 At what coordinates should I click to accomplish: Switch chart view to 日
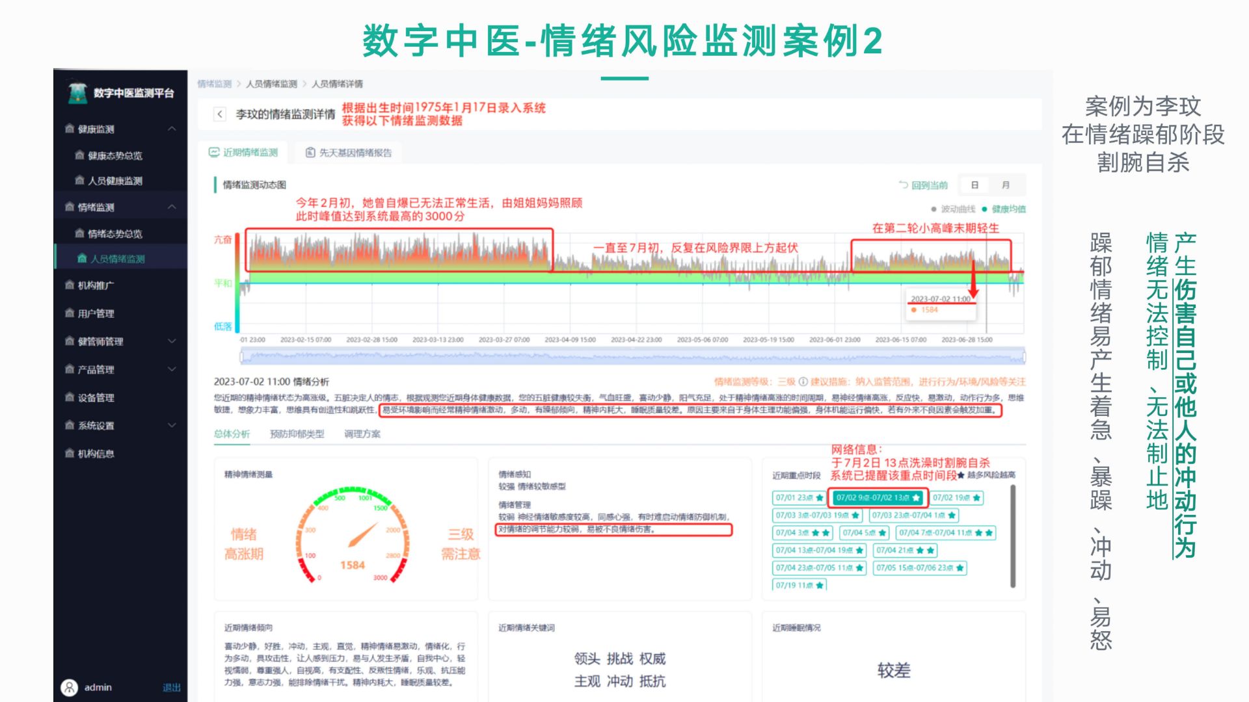[974, 185]
